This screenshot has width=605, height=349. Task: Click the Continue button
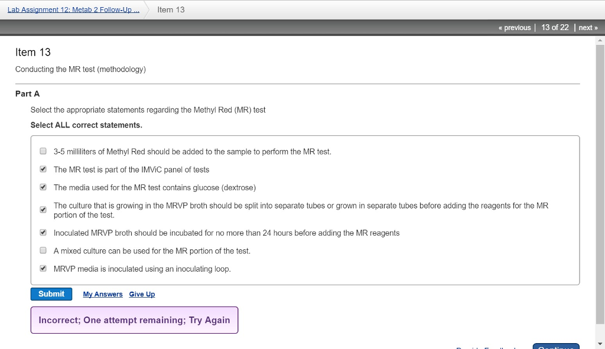coord(555,346)
